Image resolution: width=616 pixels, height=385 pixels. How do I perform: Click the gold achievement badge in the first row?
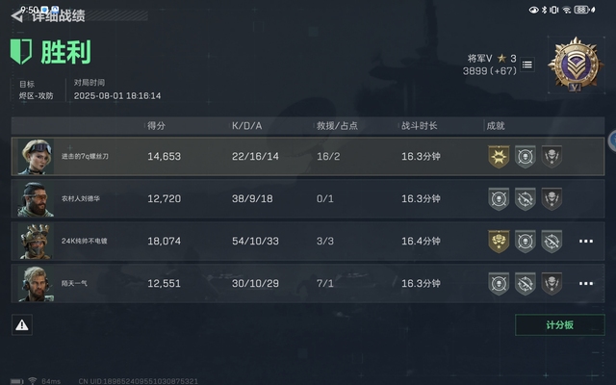(x=499, y=156)
